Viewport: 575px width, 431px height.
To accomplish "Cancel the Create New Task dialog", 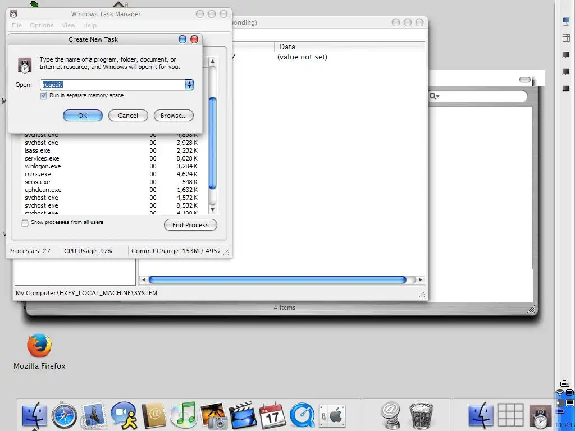I will coord(128,116).
